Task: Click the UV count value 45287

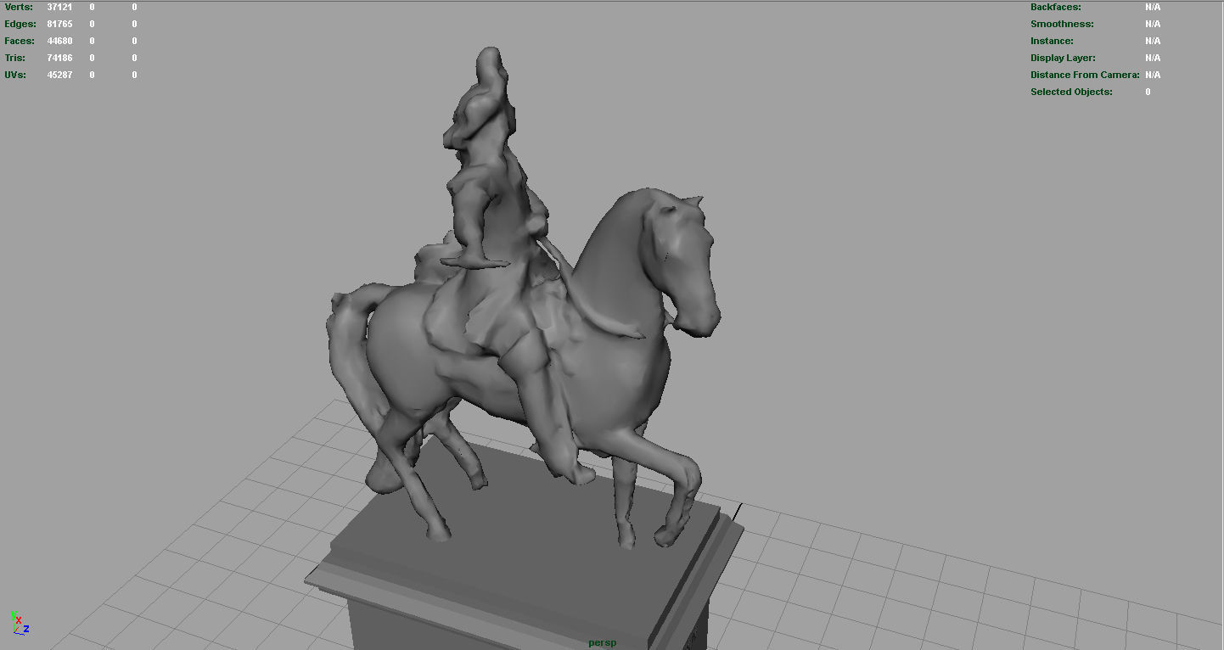Action: [59, 75]
